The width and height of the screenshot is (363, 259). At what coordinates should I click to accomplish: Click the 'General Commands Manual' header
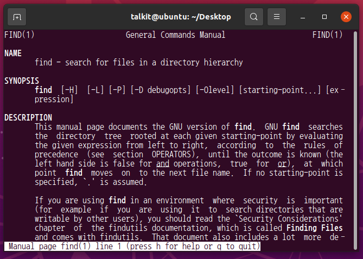click(175, 35)
